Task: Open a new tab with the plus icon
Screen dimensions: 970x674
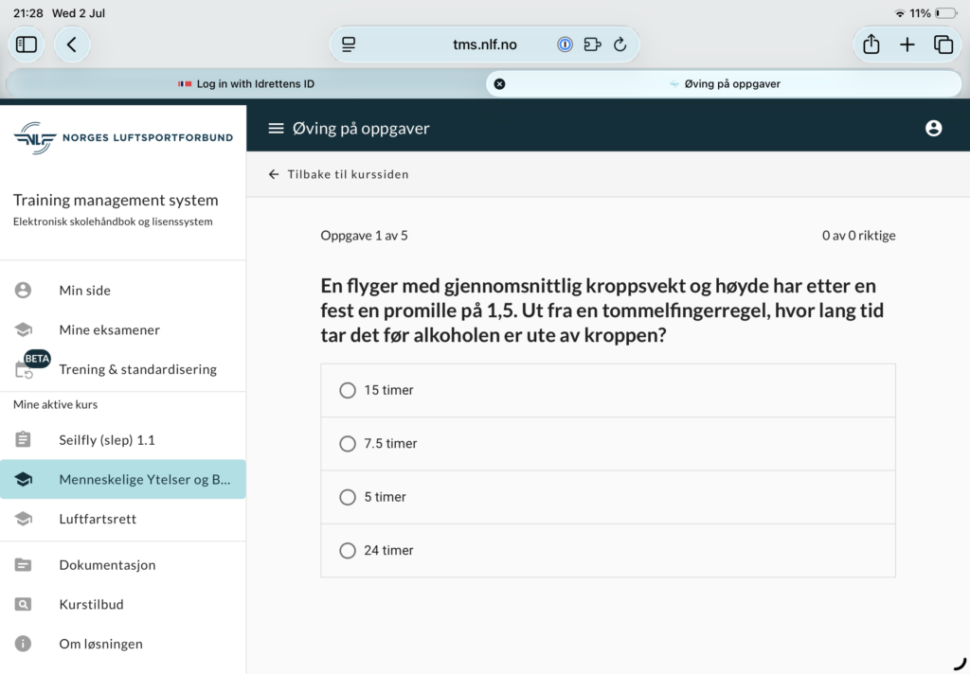Action: click(x=907, y=44)
